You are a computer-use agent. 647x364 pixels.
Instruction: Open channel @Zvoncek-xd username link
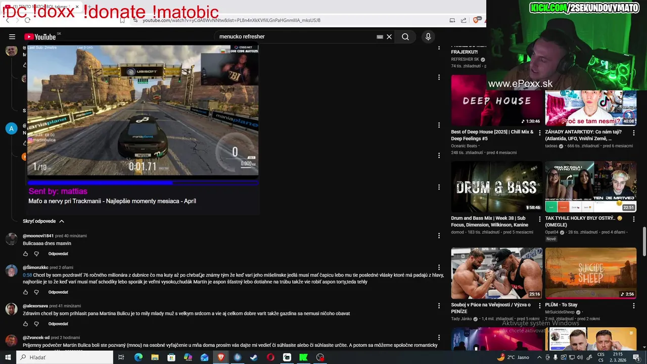click(x=36, y=338)
